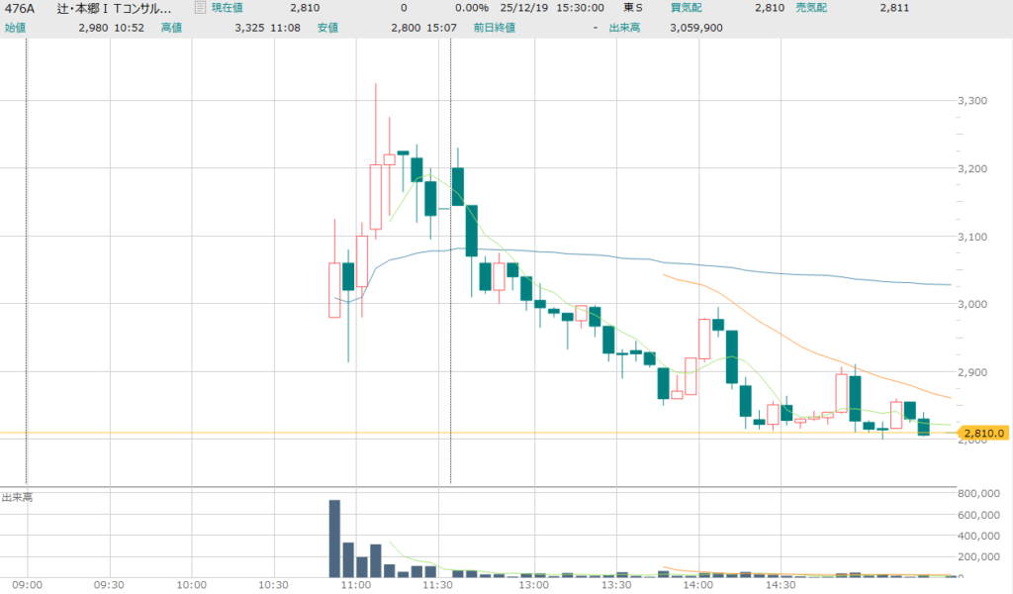Click the 辻・本郷 ITコンサル stock name

tap(114, 8)
